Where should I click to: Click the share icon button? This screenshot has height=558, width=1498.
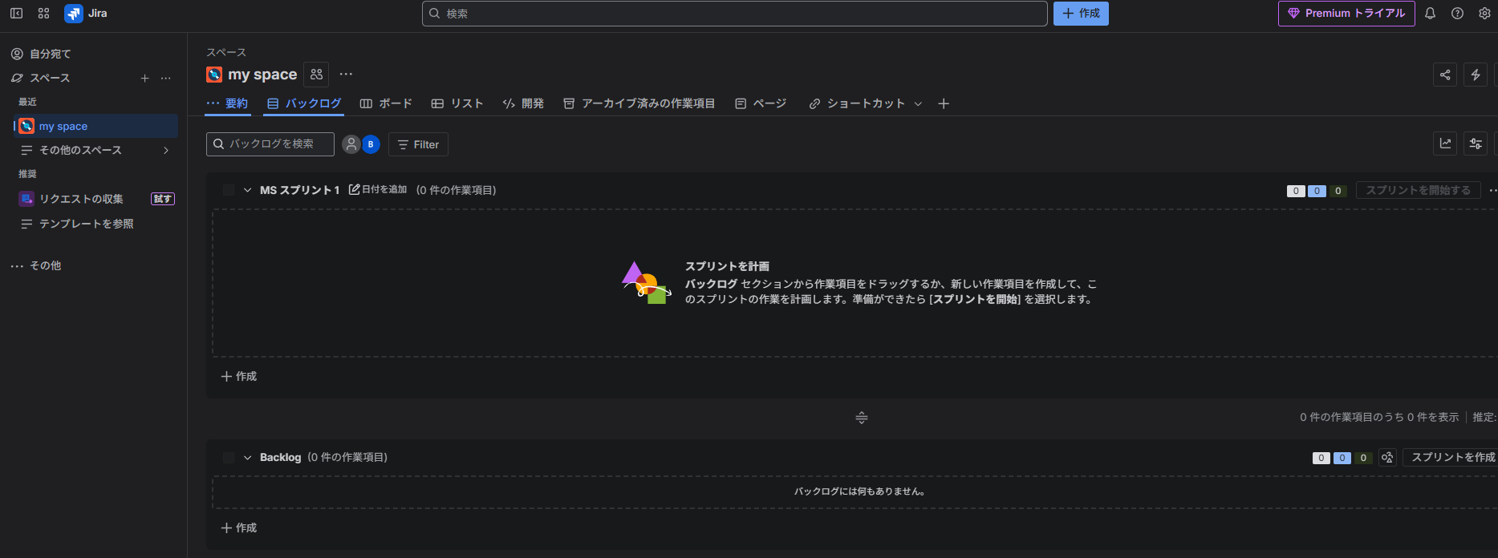(1445, 75)
